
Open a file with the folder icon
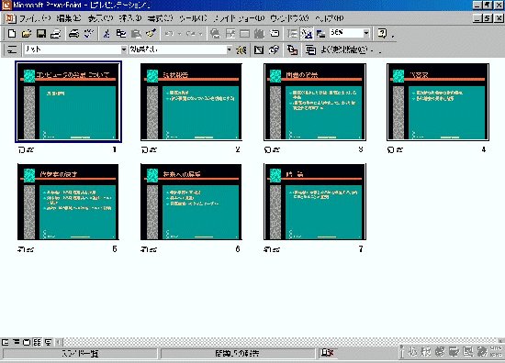coord(26,33)
